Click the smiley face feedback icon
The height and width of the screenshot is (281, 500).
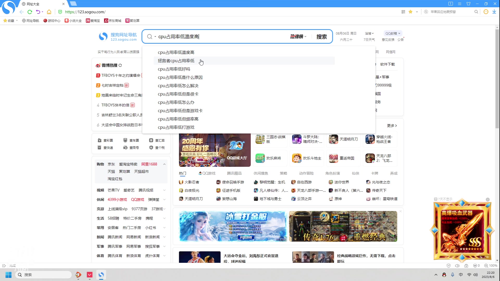486,12
